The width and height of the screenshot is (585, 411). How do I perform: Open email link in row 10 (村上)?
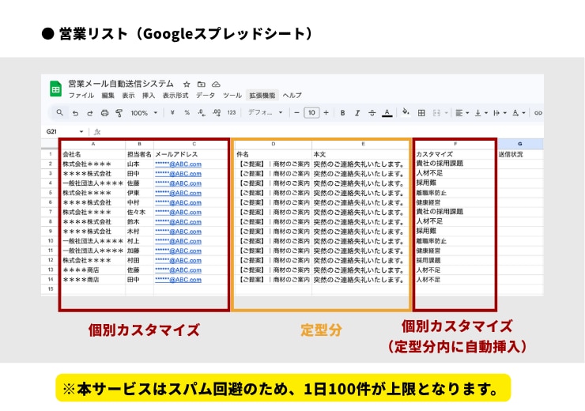click(x=179, y=241)
